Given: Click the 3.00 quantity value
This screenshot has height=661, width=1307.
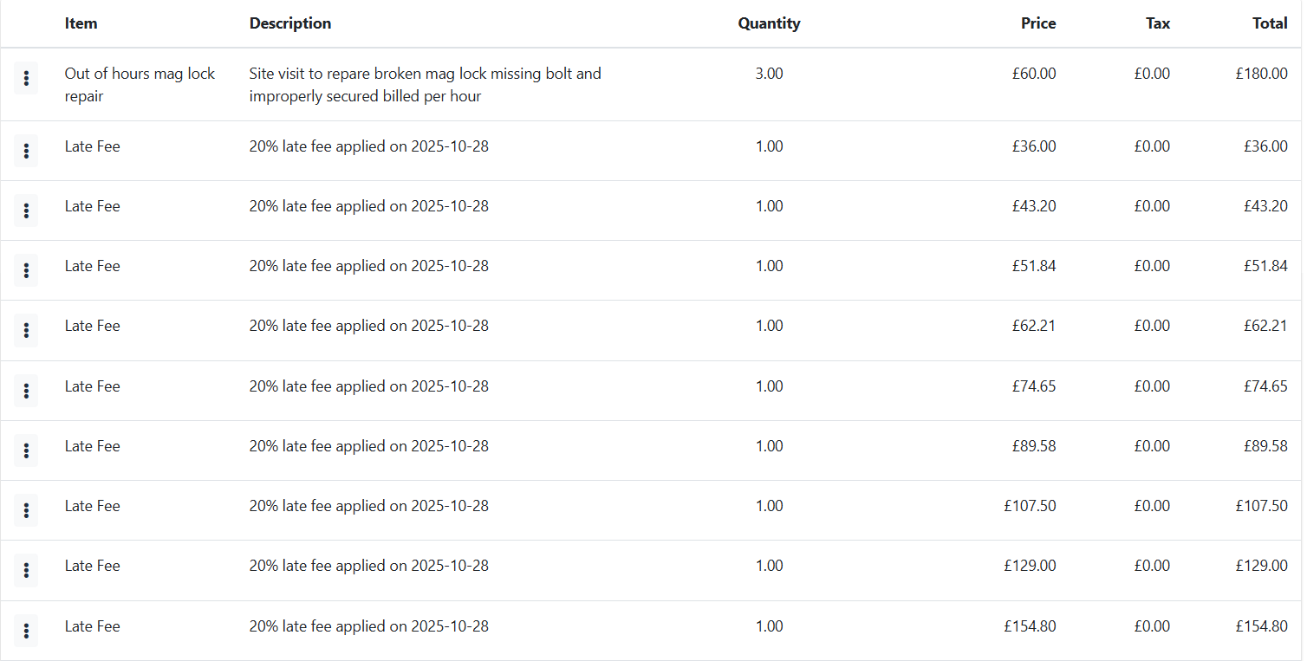Looking at the screenshot, I should [x=769, y=74].
